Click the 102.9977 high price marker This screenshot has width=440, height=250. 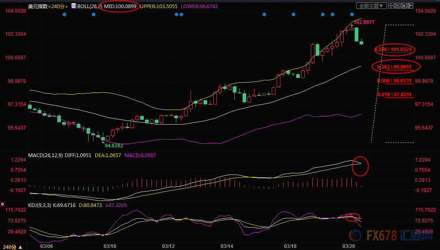click(x=364, y=22)
